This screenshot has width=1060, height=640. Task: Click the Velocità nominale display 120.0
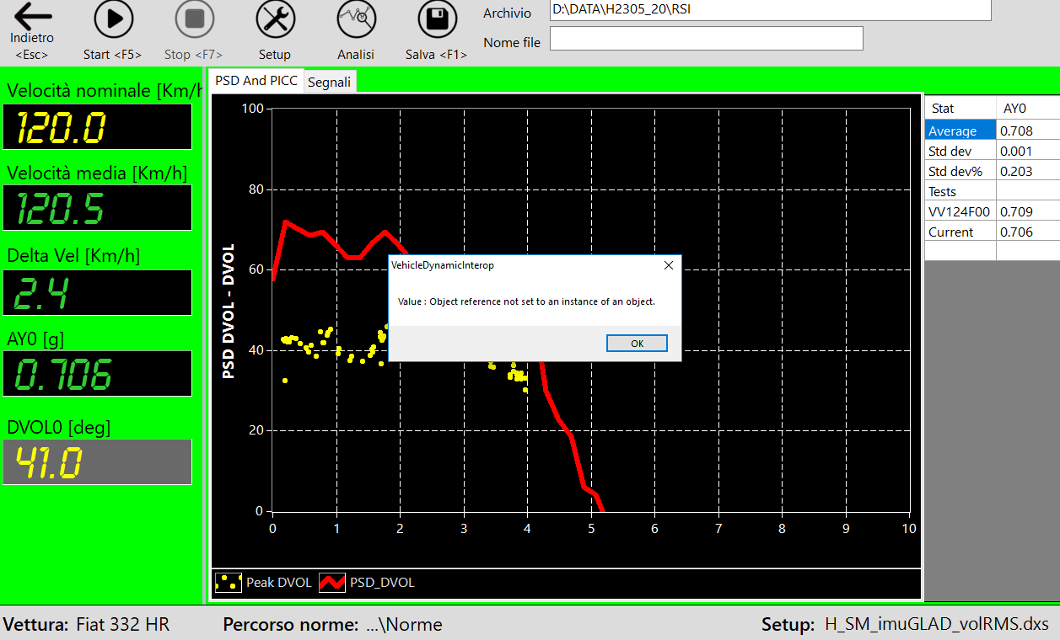click(98, 127)
